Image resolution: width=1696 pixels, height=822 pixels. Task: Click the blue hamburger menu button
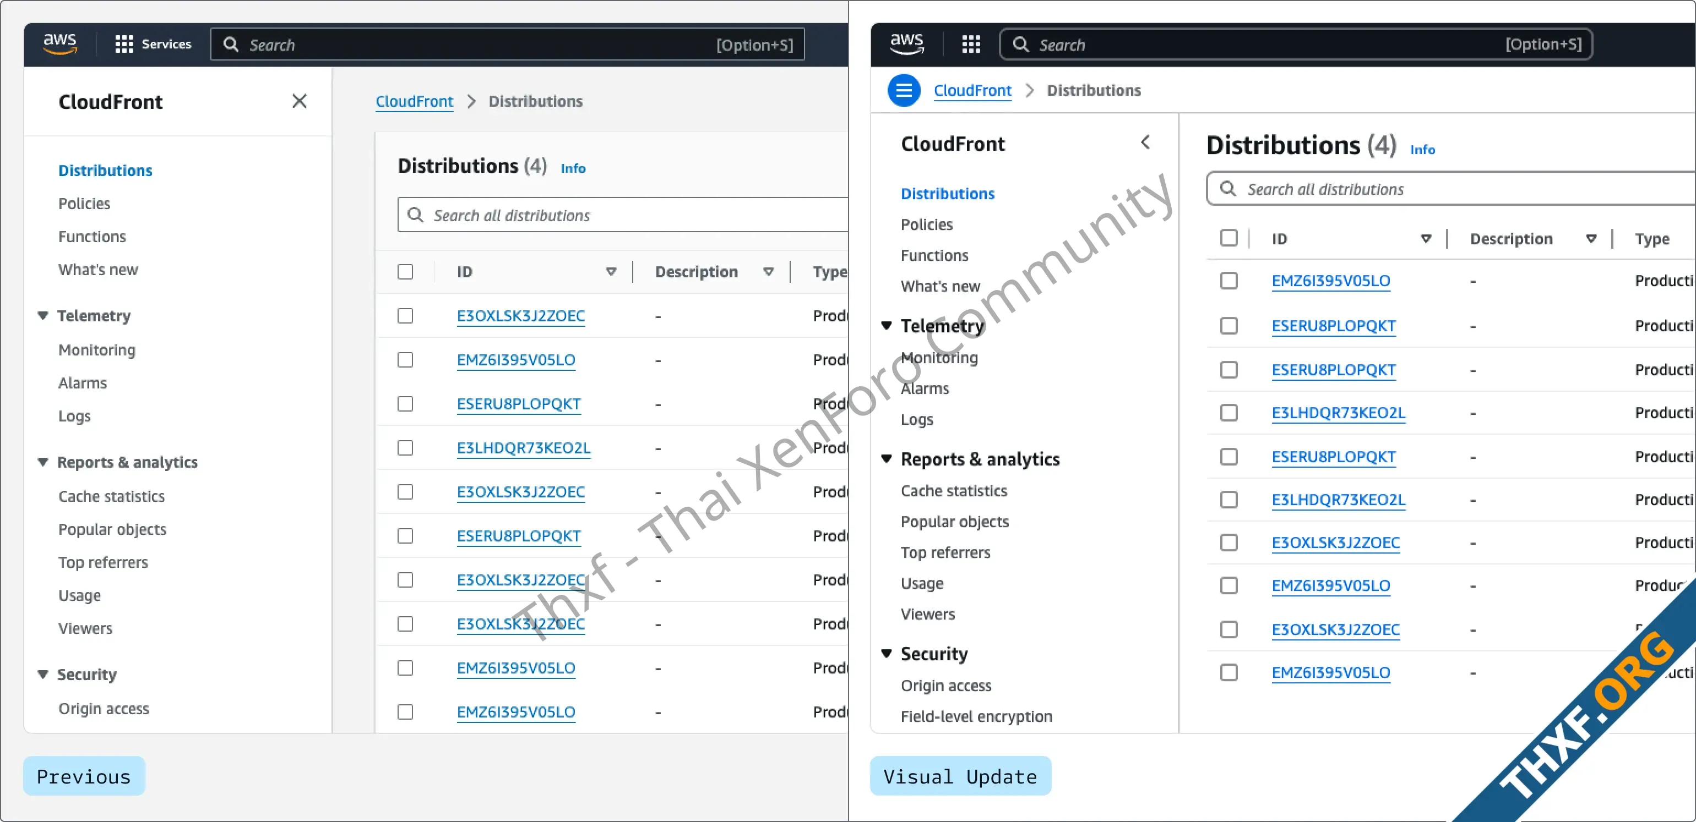pos(904,90)
